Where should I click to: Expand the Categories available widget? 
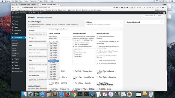pyautogui.click(x=37, y=38)
